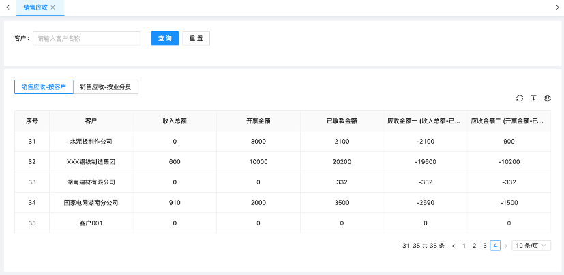Click the 应收金额一 column header

pos(425,121)
